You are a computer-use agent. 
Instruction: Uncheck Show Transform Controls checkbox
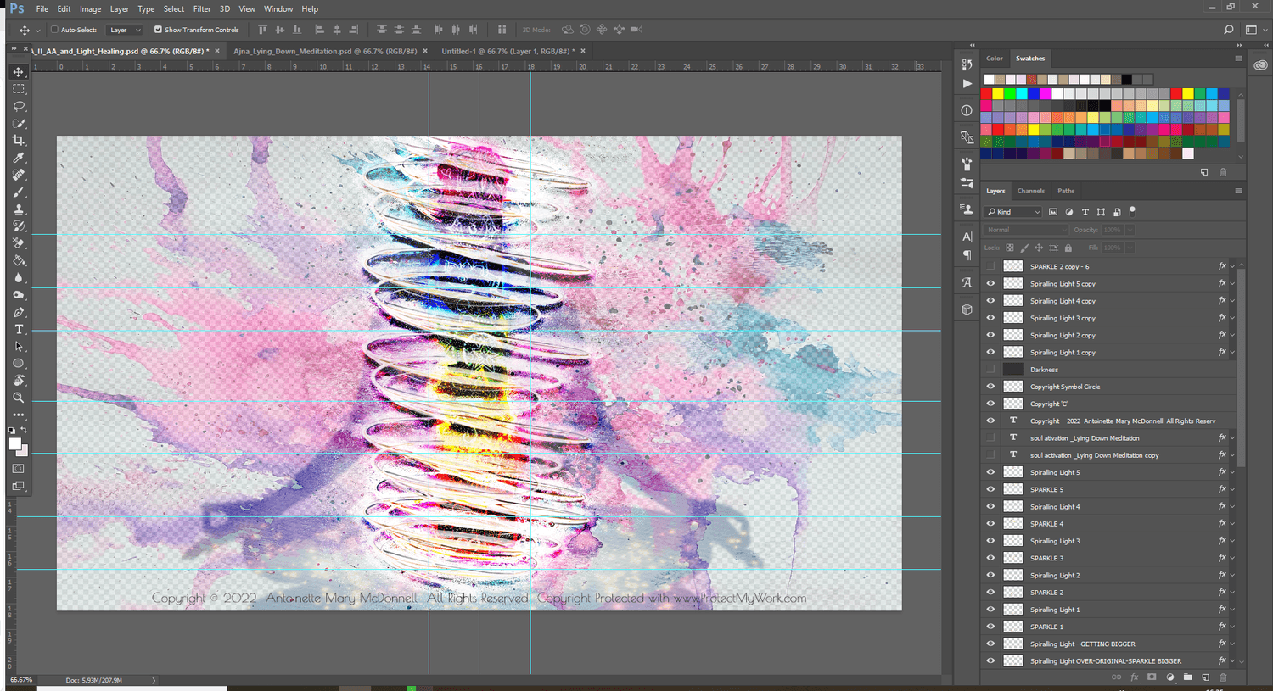(158, 30)
